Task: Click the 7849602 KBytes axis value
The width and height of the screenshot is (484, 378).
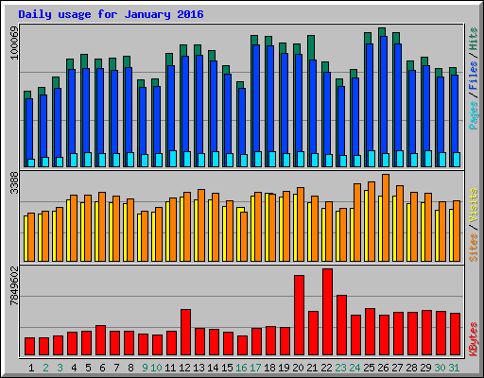Action: tap(14, 286)
